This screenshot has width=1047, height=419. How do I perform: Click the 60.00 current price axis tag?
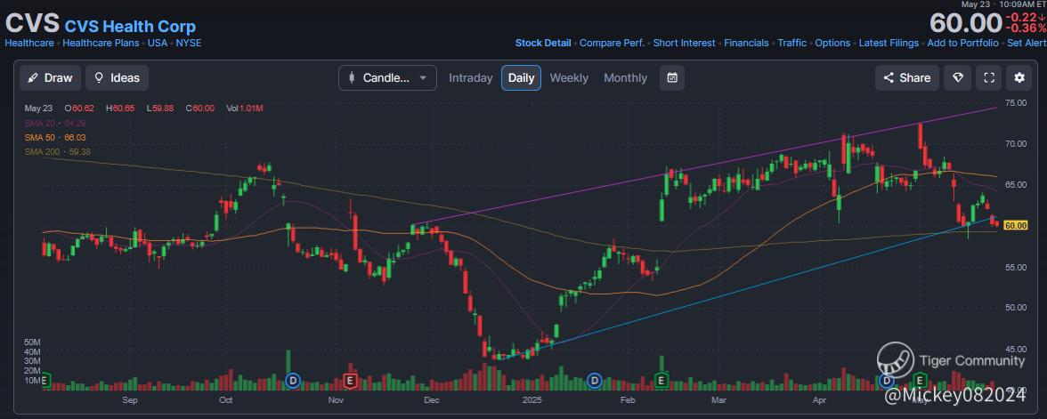(1015, 226)
